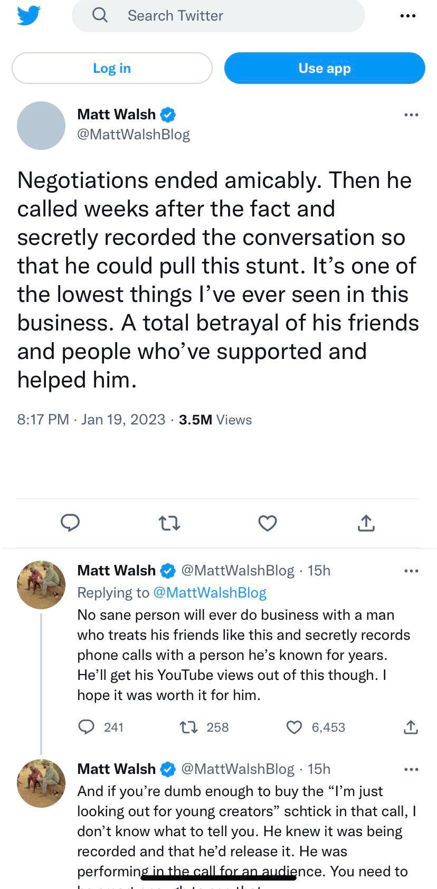Open options for second reply tweet
Image resolution: width=437 pixels, height=889 pixels.
pos(411,769)
